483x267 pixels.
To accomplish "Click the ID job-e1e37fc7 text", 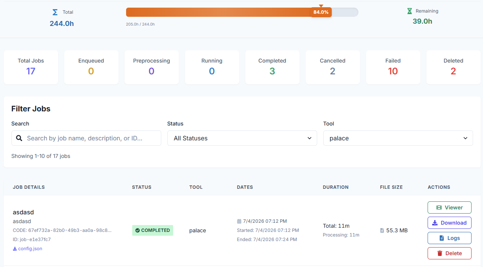I will click(x=32, y=240).
